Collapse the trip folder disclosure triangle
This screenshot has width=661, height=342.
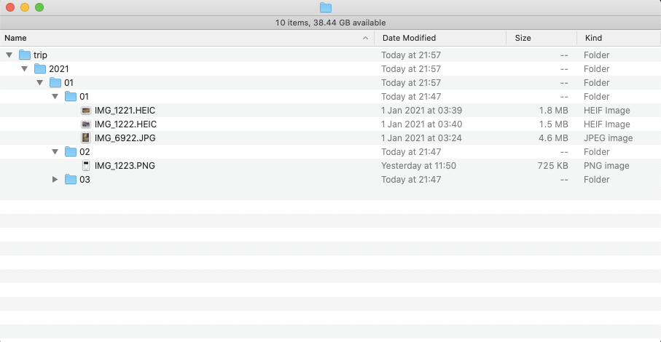9,55
